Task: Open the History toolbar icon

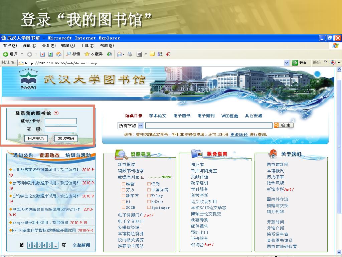Action: pyautogui.click(x=109, y=54)
